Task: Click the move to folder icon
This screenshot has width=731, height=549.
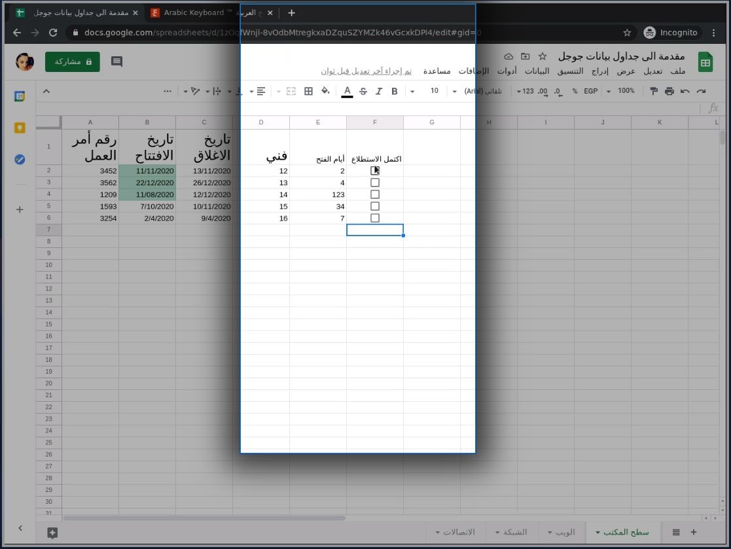Action: coord(526,56)
